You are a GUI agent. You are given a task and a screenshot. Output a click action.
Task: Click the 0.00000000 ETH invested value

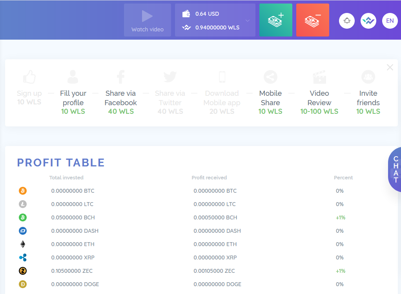click(x=73, y=244)
